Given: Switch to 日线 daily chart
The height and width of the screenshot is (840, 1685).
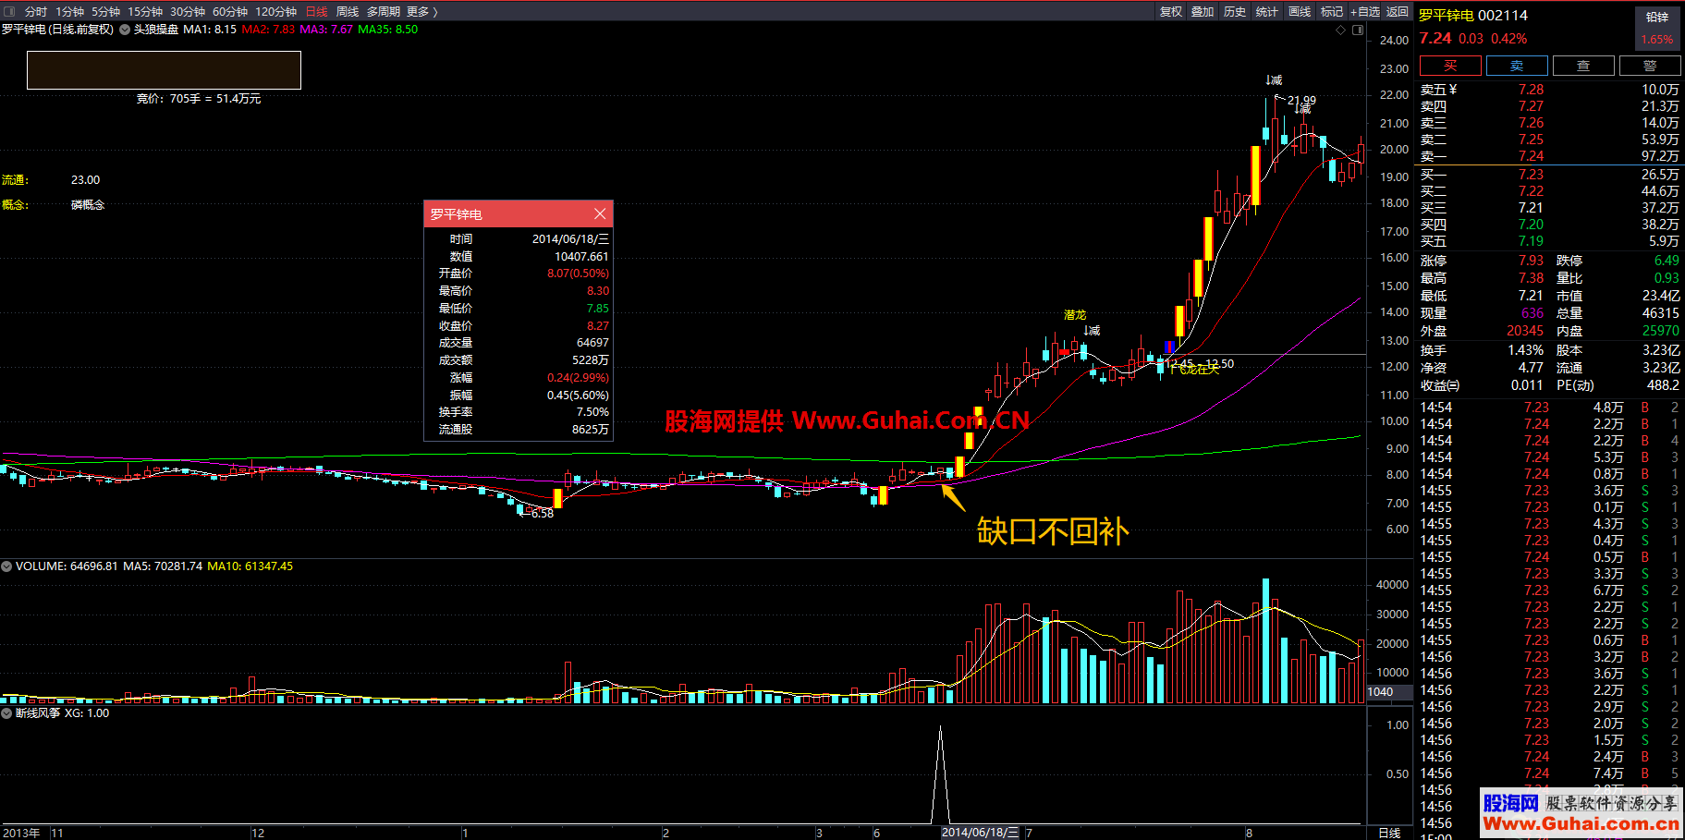Looking at the screenshot, I should pos(316,12).
